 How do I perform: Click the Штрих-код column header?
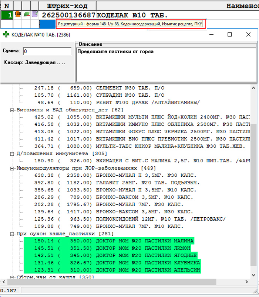pyautogui.click(x=67, y=6)
